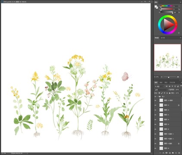Click the delete layer trash icon

click(x=179, y=153)
